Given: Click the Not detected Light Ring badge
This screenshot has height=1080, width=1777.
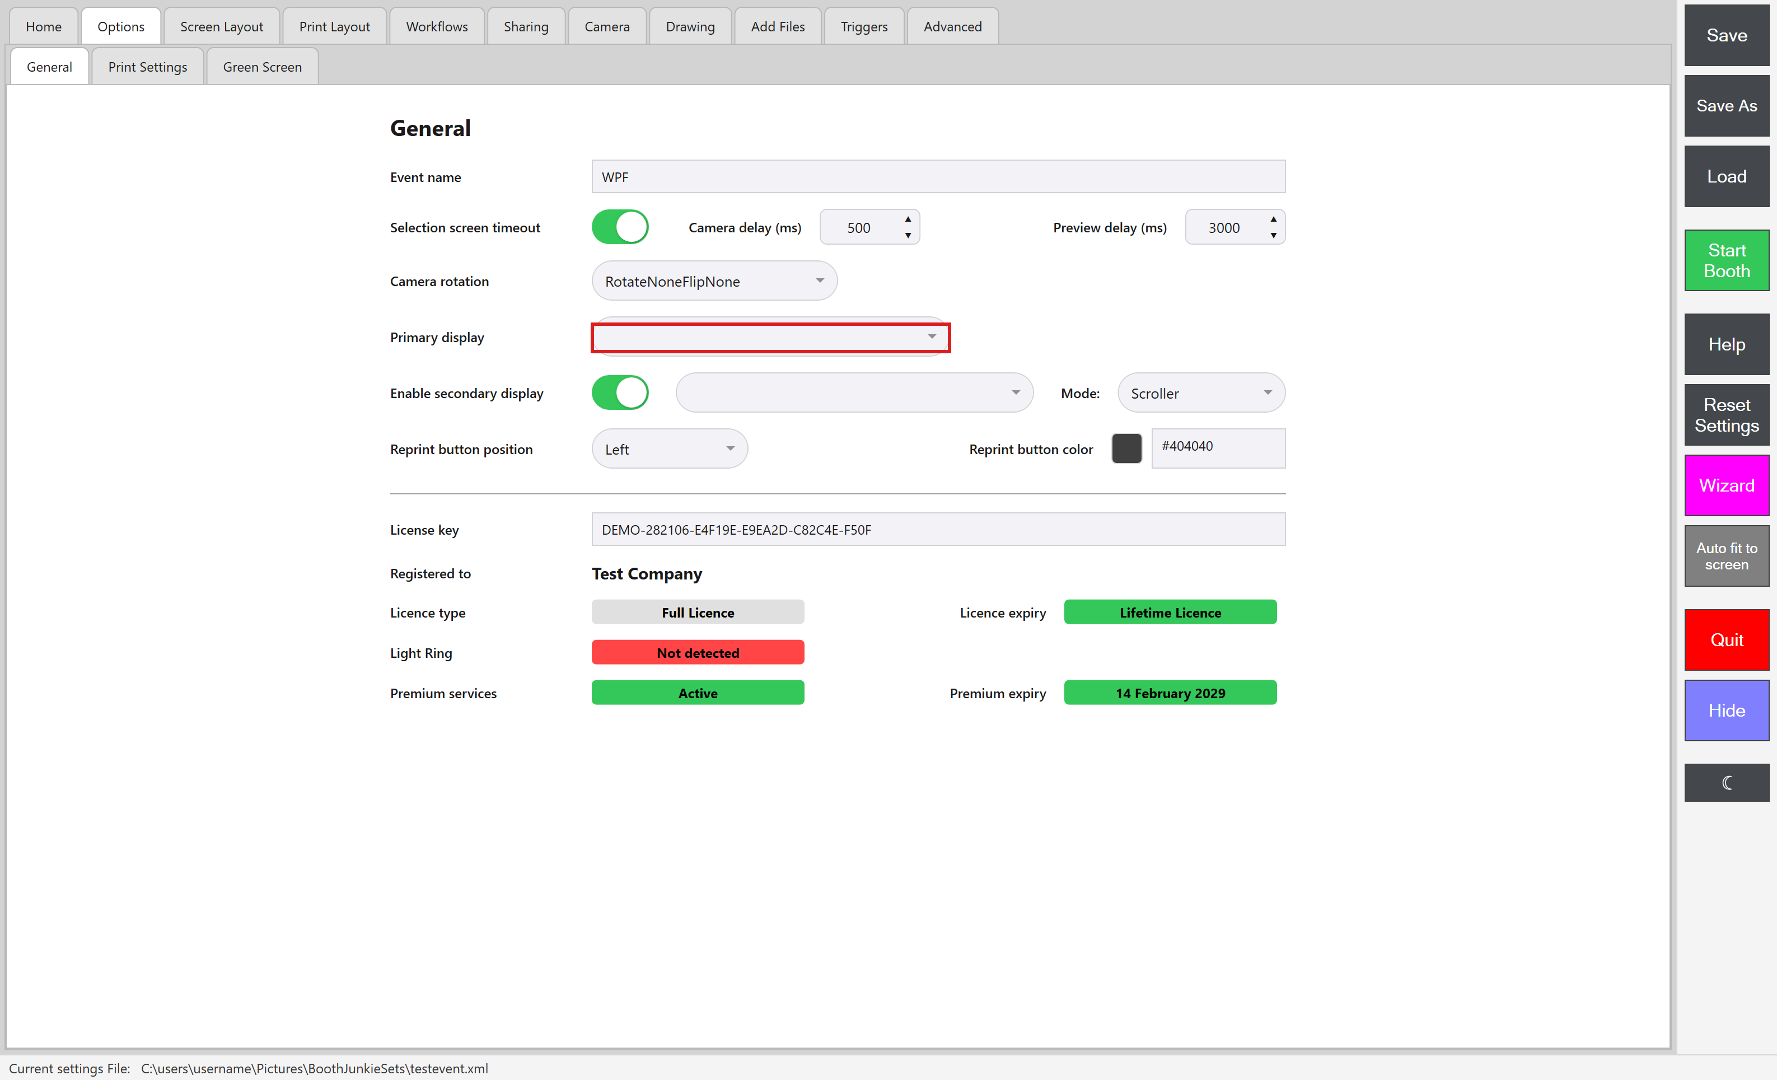Looking at the screenshot, I should (698, 652).
